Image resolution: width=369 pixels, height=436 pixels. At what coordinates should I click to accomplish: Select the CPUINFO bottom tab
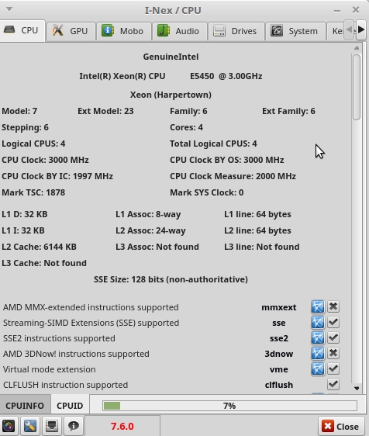pos(25,406)
